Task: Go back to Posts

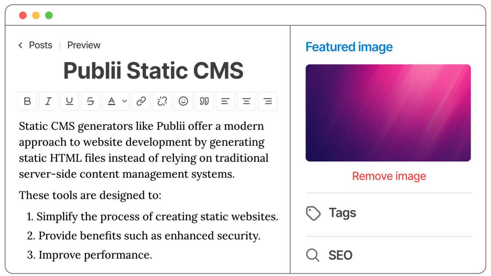Action: pyautogui.click(x=41, y=45)
